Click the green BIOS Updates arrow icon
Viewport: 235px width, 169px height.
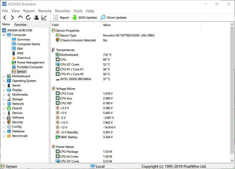75,18
